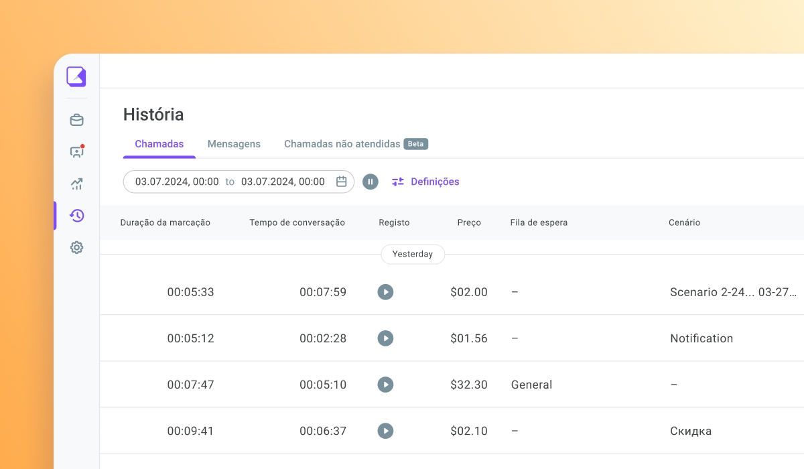This screenshot has width=804, height=469.
Task: Open the Chamadas não atendidas Beta tab
Action: click(x=355, y=144)
